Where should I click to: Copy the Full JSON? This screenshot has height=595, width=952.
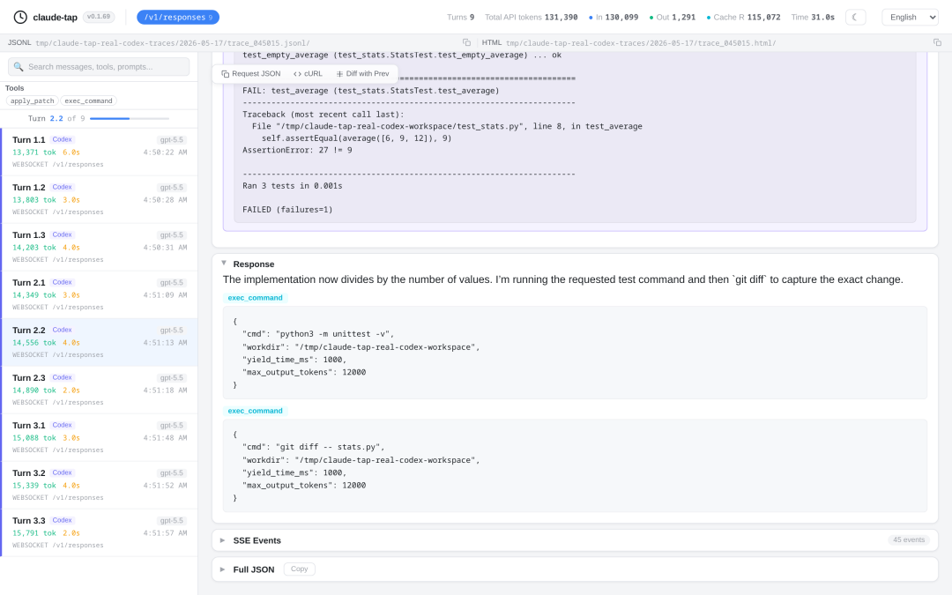[x=300, y=569]
